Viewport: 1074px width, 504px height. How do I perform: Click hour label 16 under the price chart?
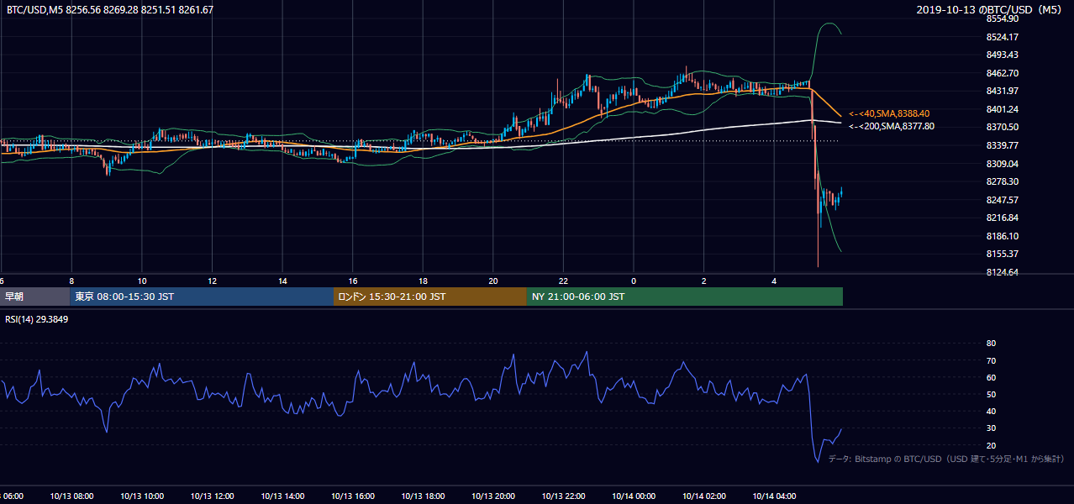[x=353, y=281]
